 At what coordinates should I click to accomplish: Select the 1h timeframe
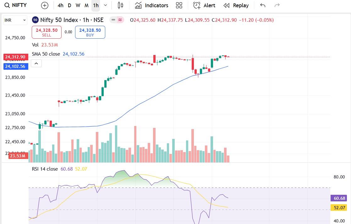(96, 5)
